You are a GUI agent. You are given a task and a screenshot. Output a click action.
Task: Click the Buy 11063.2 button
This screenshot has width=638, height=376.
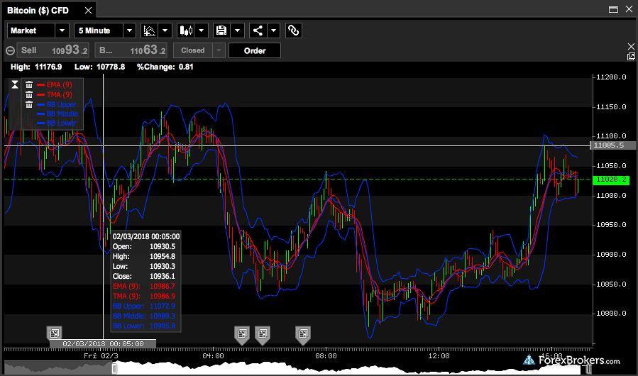131,50
